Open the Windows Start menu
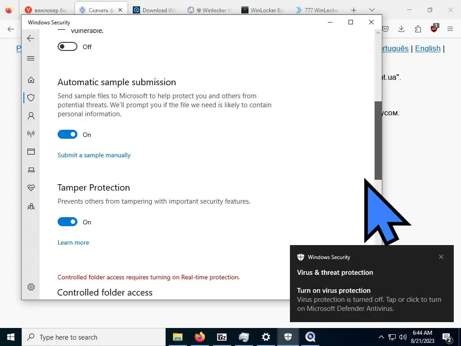 (11, 337)
